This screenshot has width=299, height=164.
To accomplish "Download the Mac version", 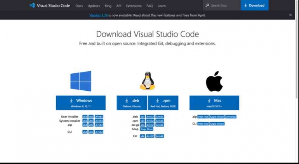I will [x=214, y=102].
